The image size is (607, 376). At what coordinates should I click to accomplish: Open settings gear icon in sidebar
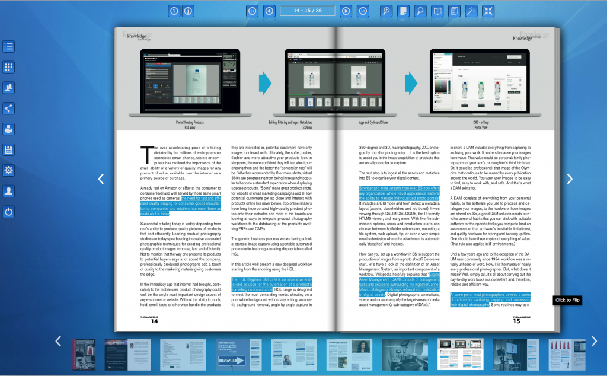click(8, 170)
